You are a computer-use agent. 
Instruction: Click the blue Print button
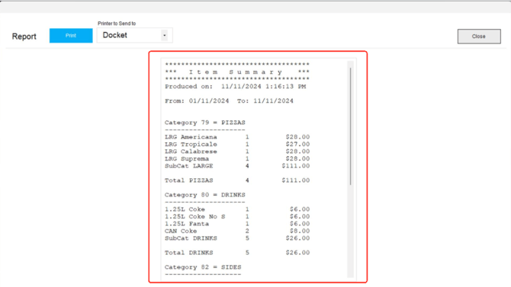(71, 36)
